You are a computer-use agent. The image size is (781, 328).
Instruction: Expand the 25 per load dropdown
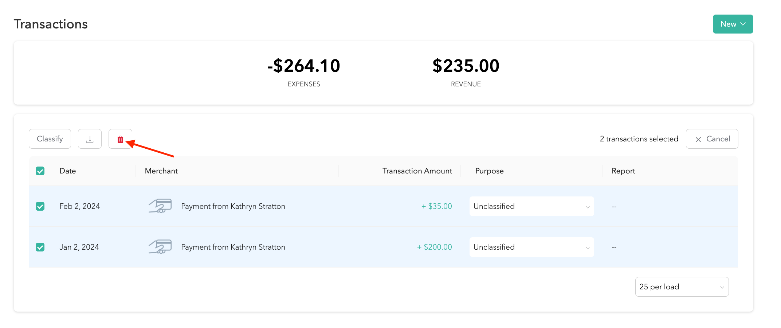pos(682,287)
